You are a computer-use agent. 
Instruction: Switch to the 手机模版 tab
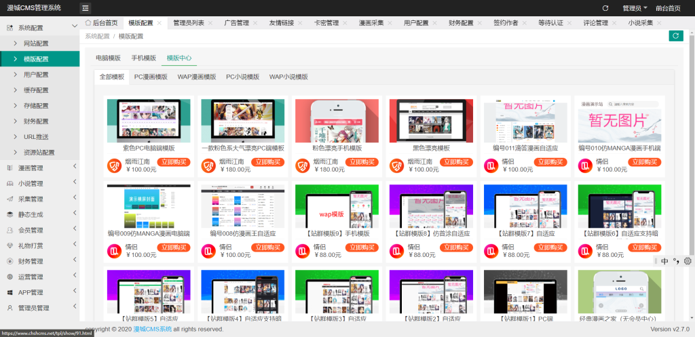point(143,58)
